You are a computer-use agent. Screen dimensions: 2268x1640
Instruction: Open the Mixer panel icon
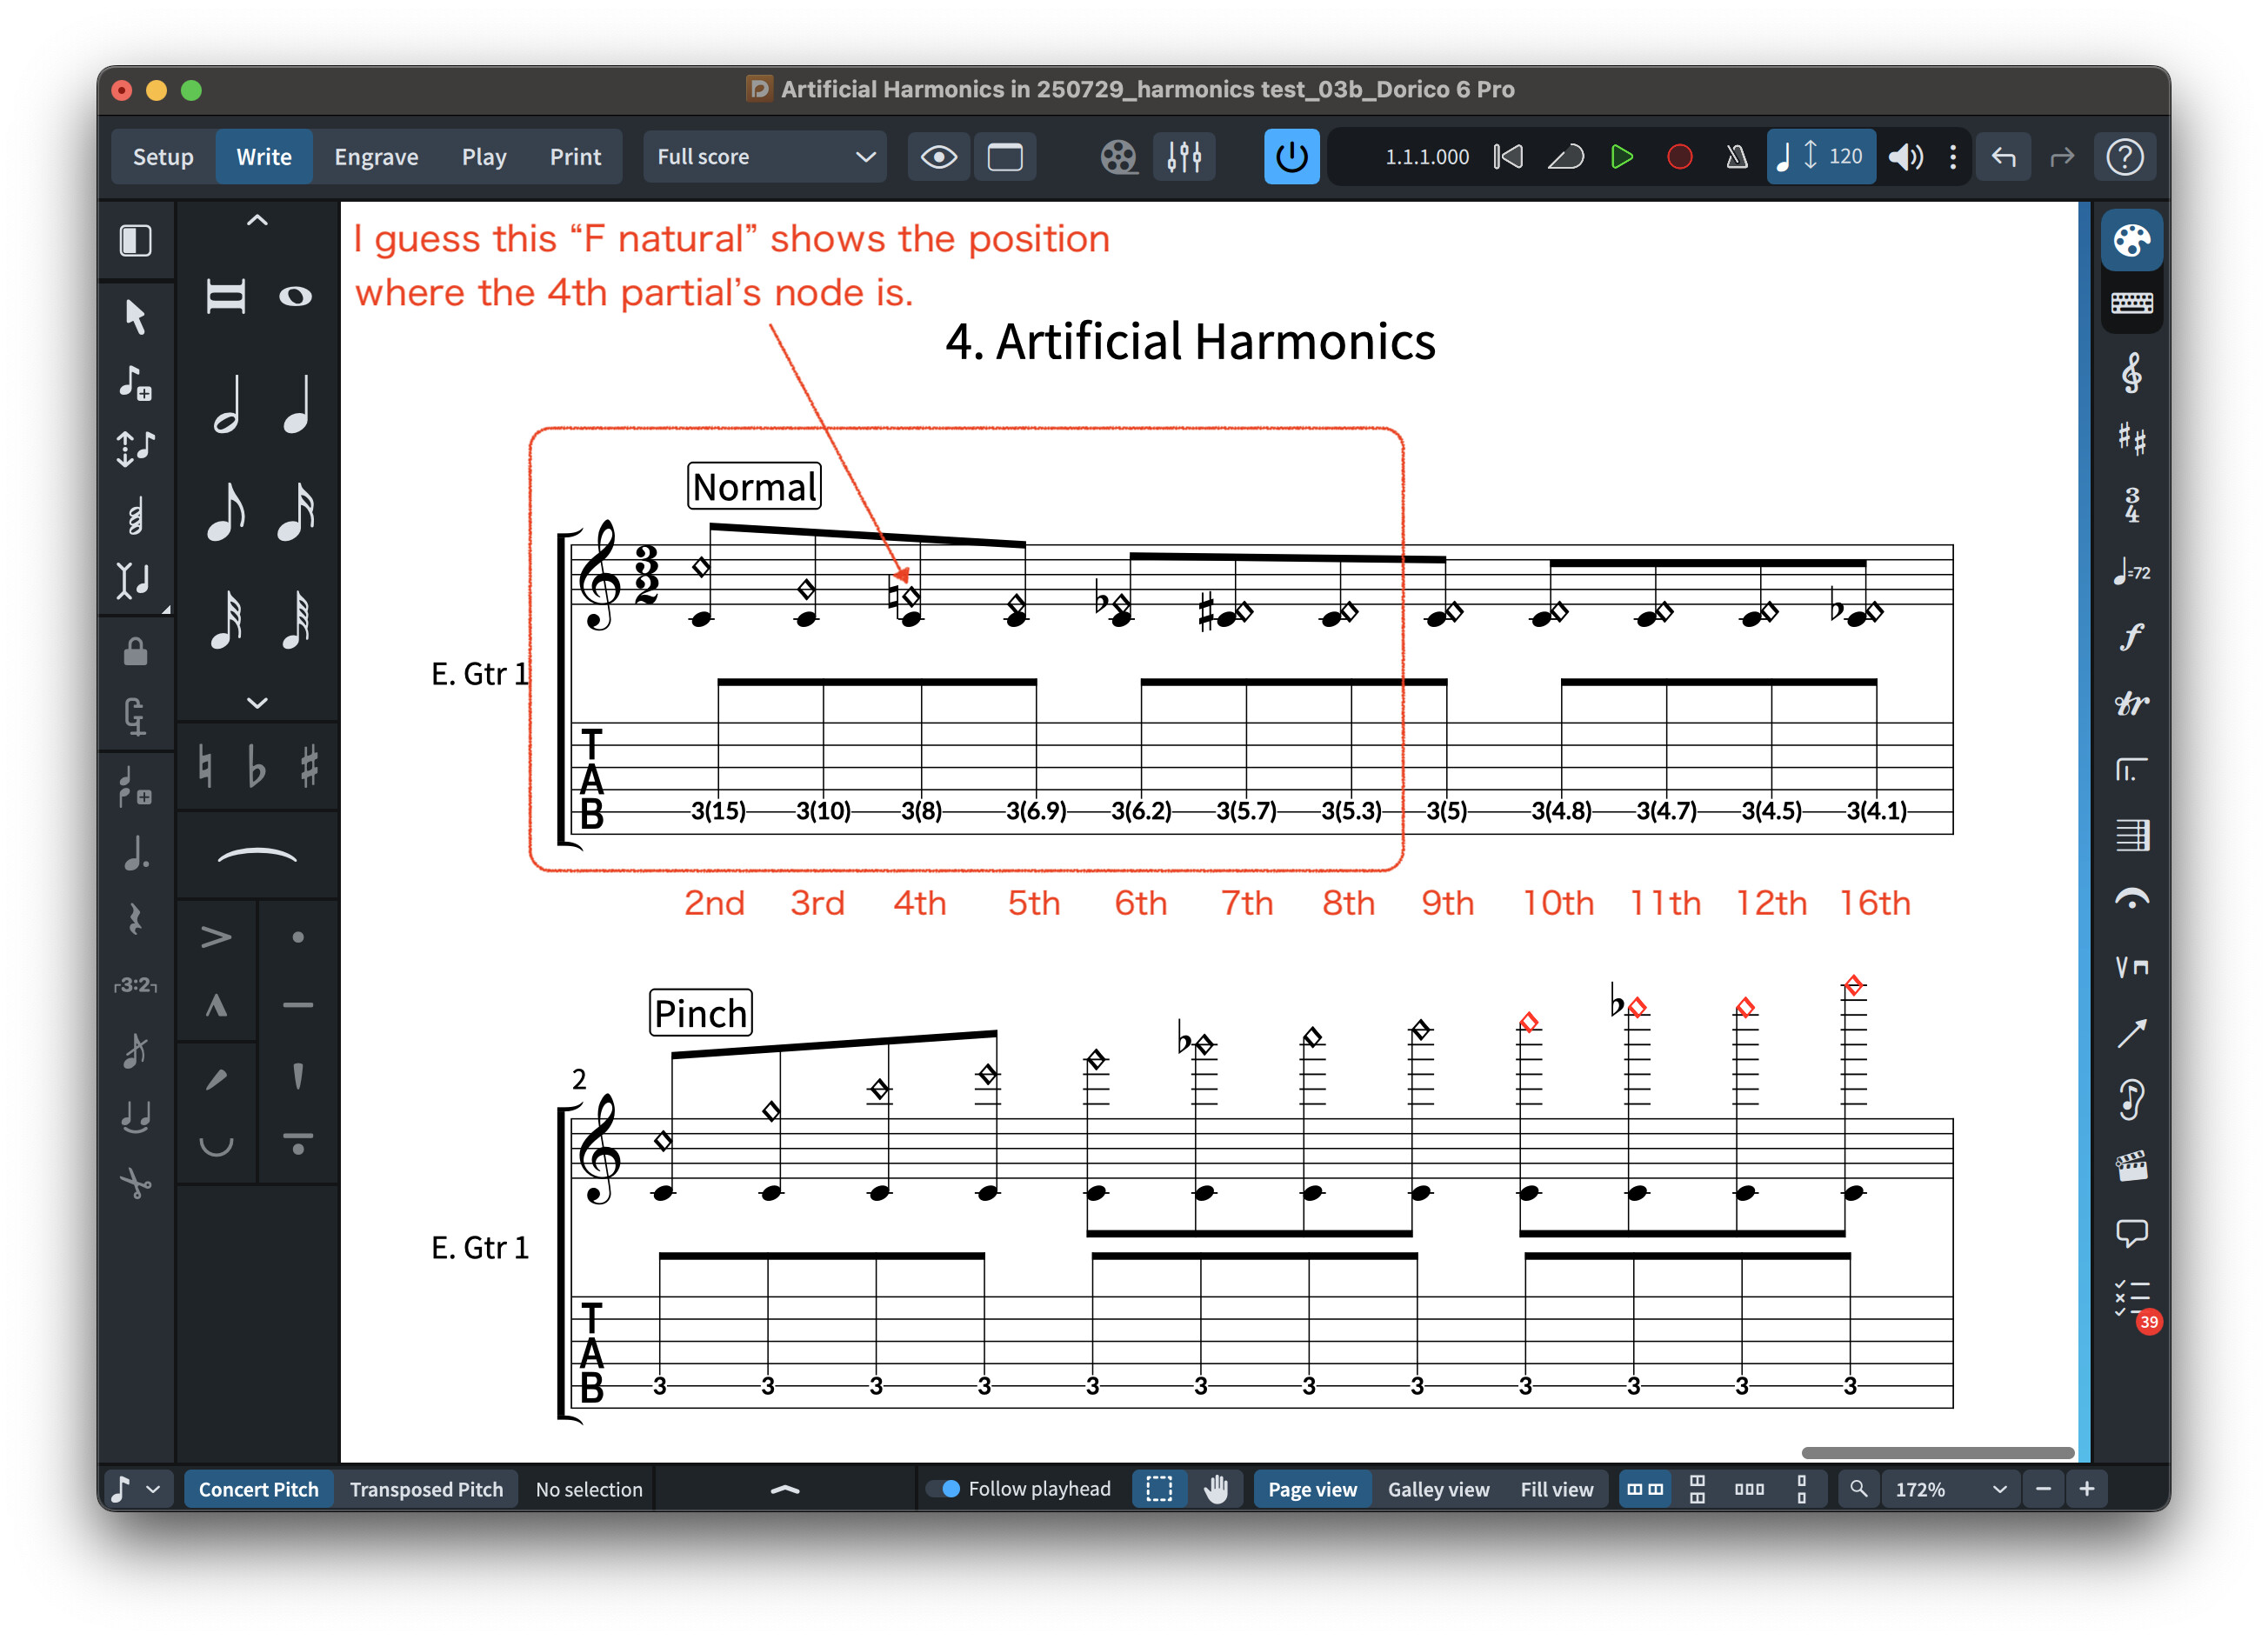pyautogui.click(x=1184, y=157)
